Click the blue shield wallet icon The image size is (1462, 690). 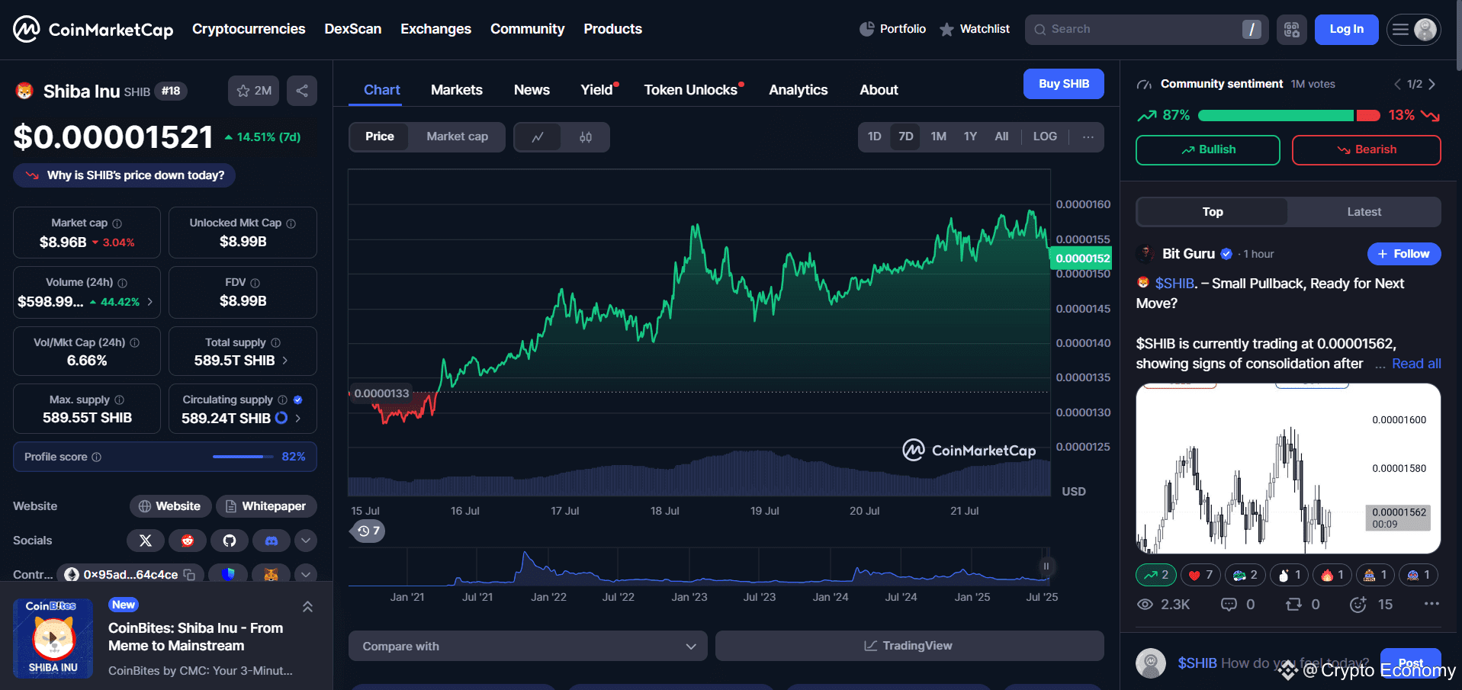tap(228, 574)
